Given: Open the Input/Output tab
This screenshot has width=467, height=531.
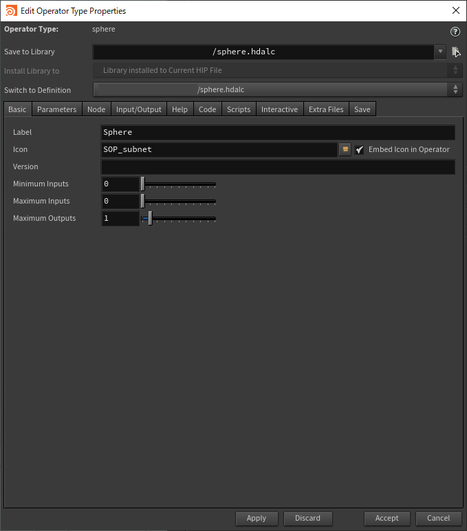Looking at the screenshot, I should [x=139, y=109].
